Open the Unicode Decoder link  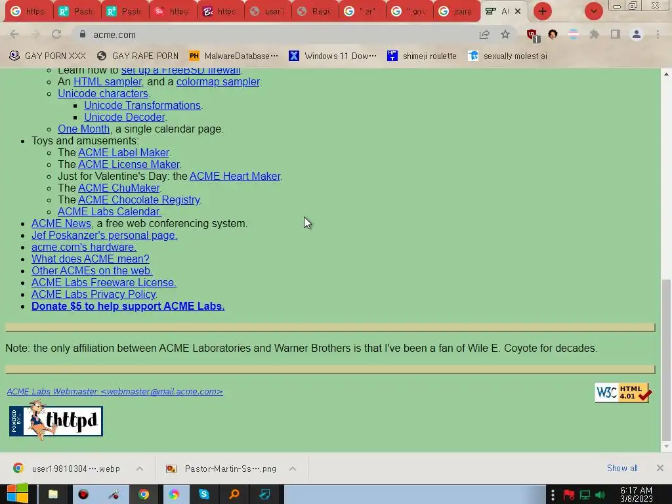point(124,117)
